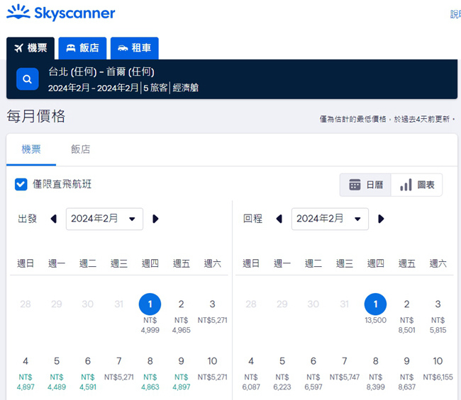Select return date 4 at NT$6,087
The image size is (461, 400).
pos(251,375)
